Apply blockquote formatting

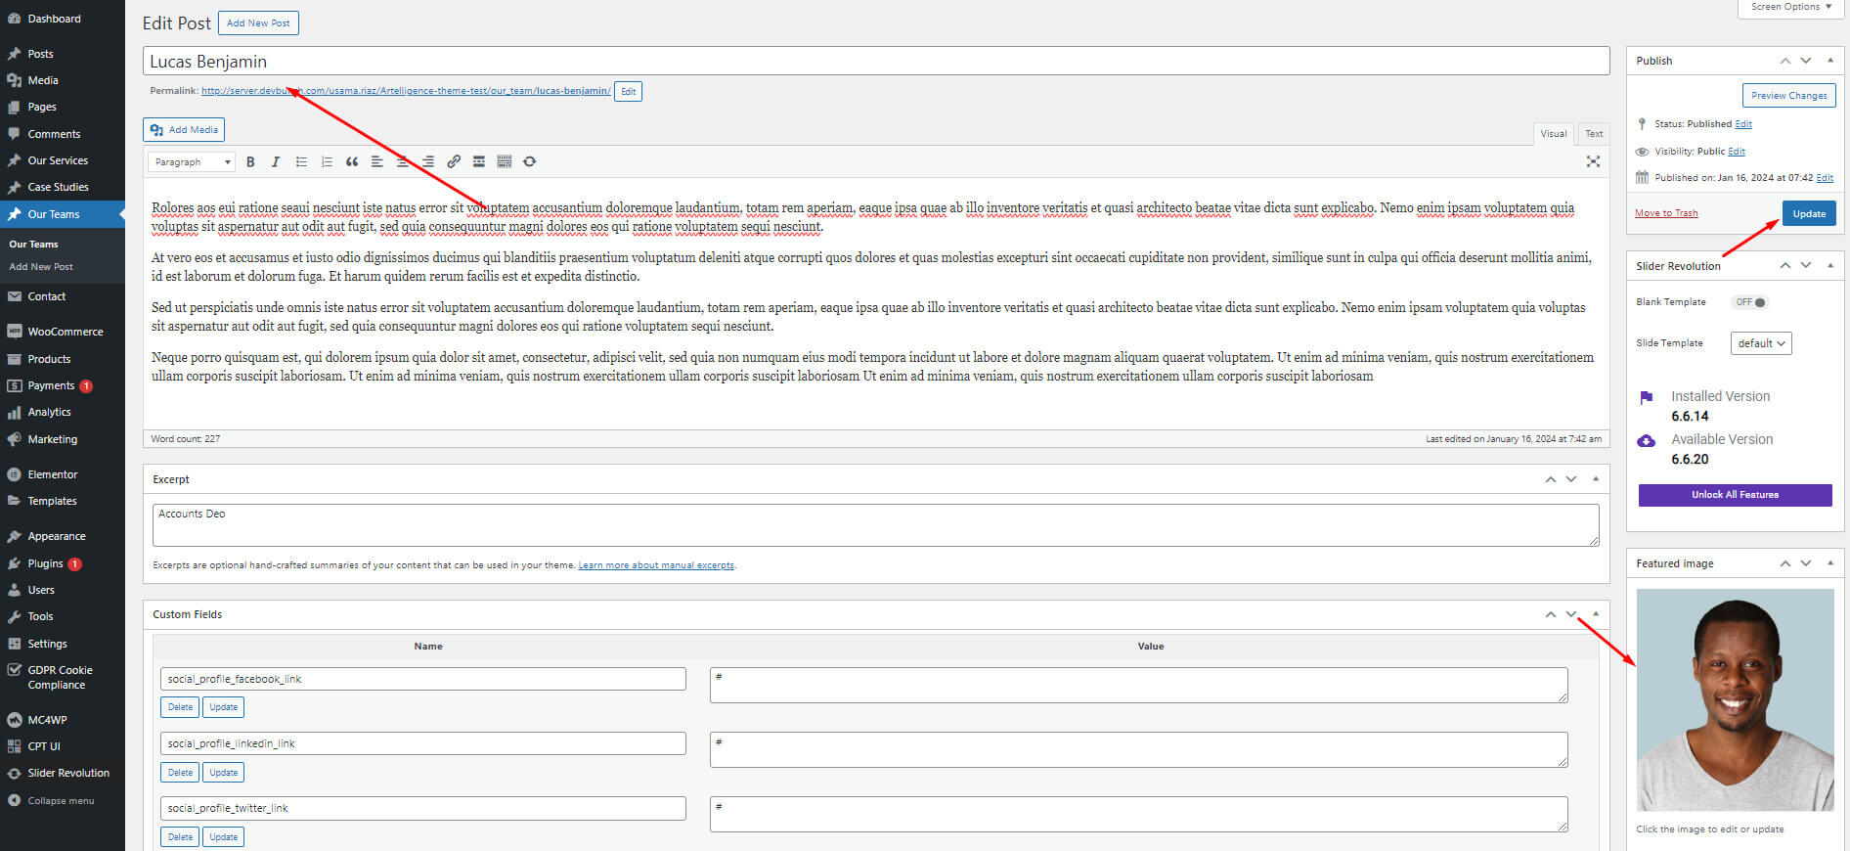click(352, 162)
